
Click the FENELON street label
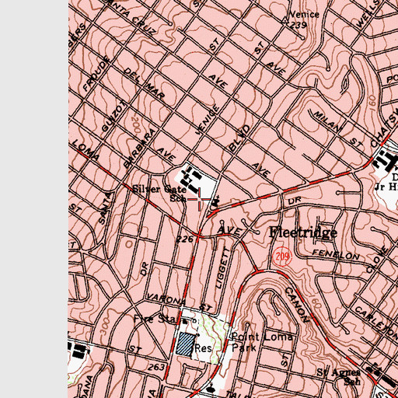(336, 254)
